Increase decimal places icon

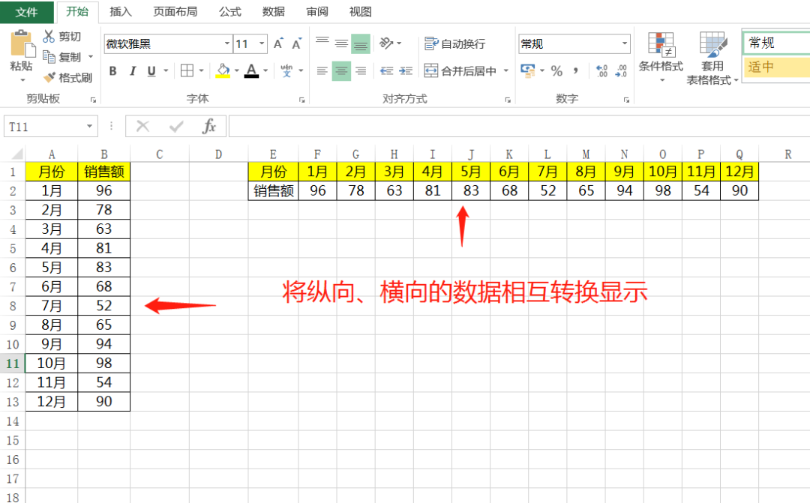point(601,71)
